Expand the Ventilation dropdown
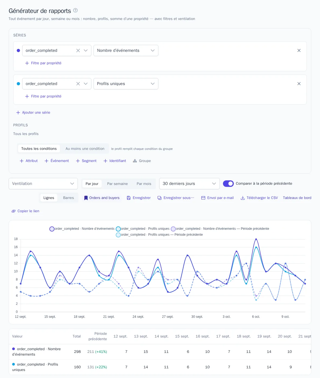 point(43,184)
